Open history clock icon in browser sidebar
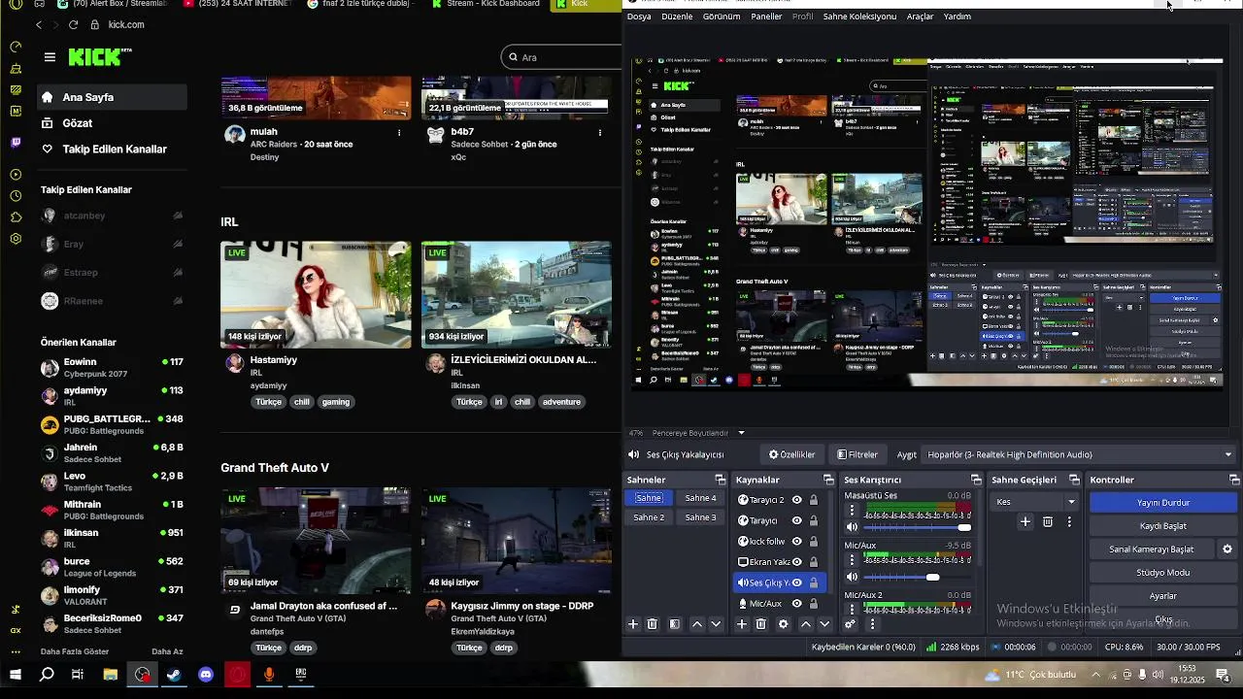This screenshot has width=1243, height=699. click(x=16, y=195)
